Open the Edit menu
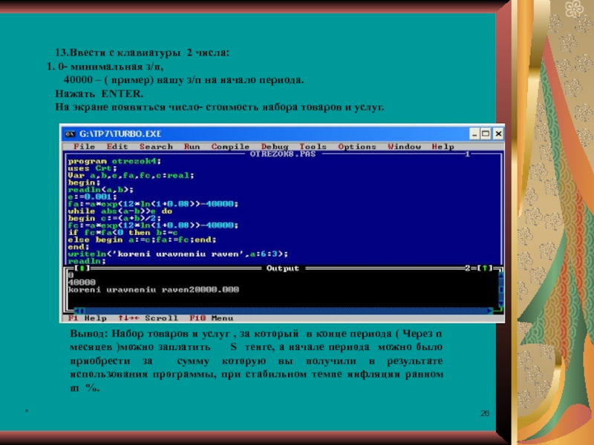This screenshot has width=594, height=445. pos(117,147)
